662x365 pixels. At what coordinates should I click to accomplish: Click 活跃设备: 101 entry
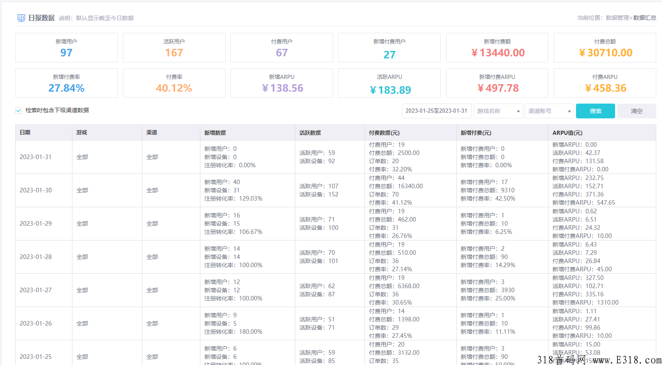coord(319,261)
